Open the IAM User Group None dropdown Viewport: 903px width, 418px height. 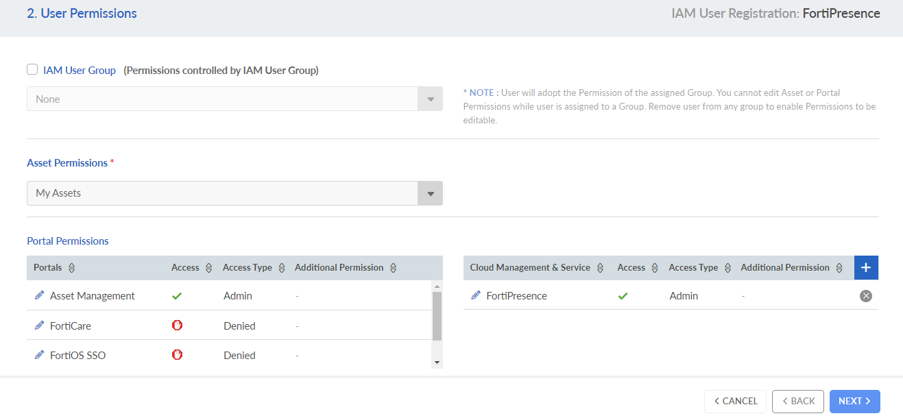234,99
